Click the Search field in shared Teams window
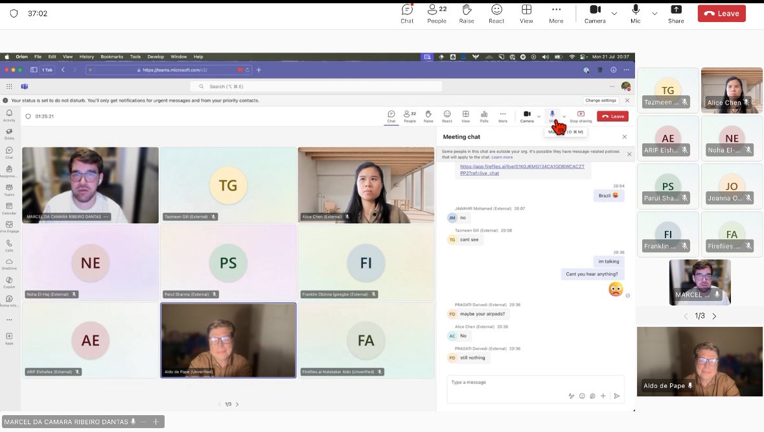Image resolution: width=764 pixels, height=432 pixels. point(316,86)
